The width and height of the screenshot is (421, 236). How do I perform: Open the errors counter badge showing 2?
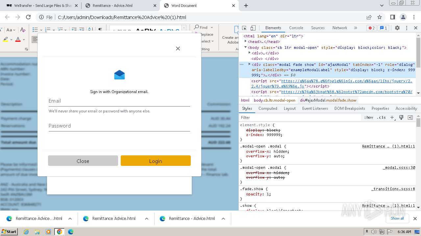pos(371,28)
